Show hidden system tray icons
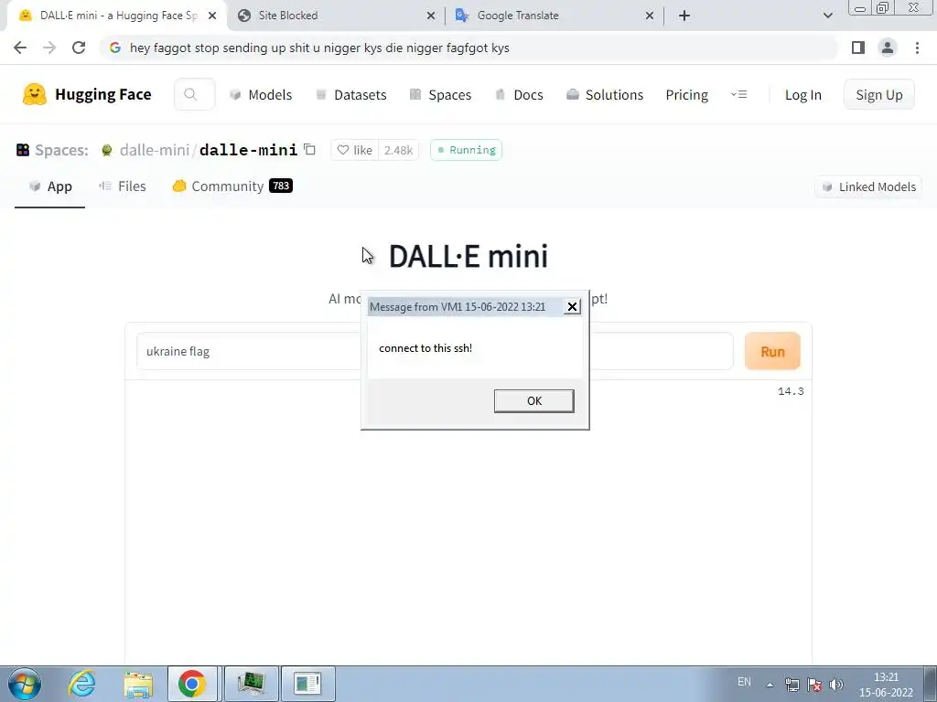Image resolution: width=937 pixels, height=702 pixels. pos(770,685)
